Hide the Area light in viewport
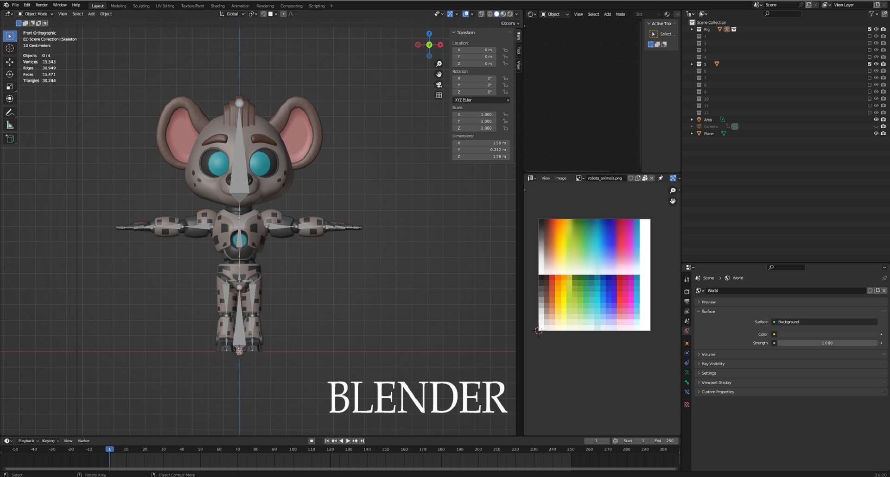Screen dimensions: 890x477 (x=876, y=119)
